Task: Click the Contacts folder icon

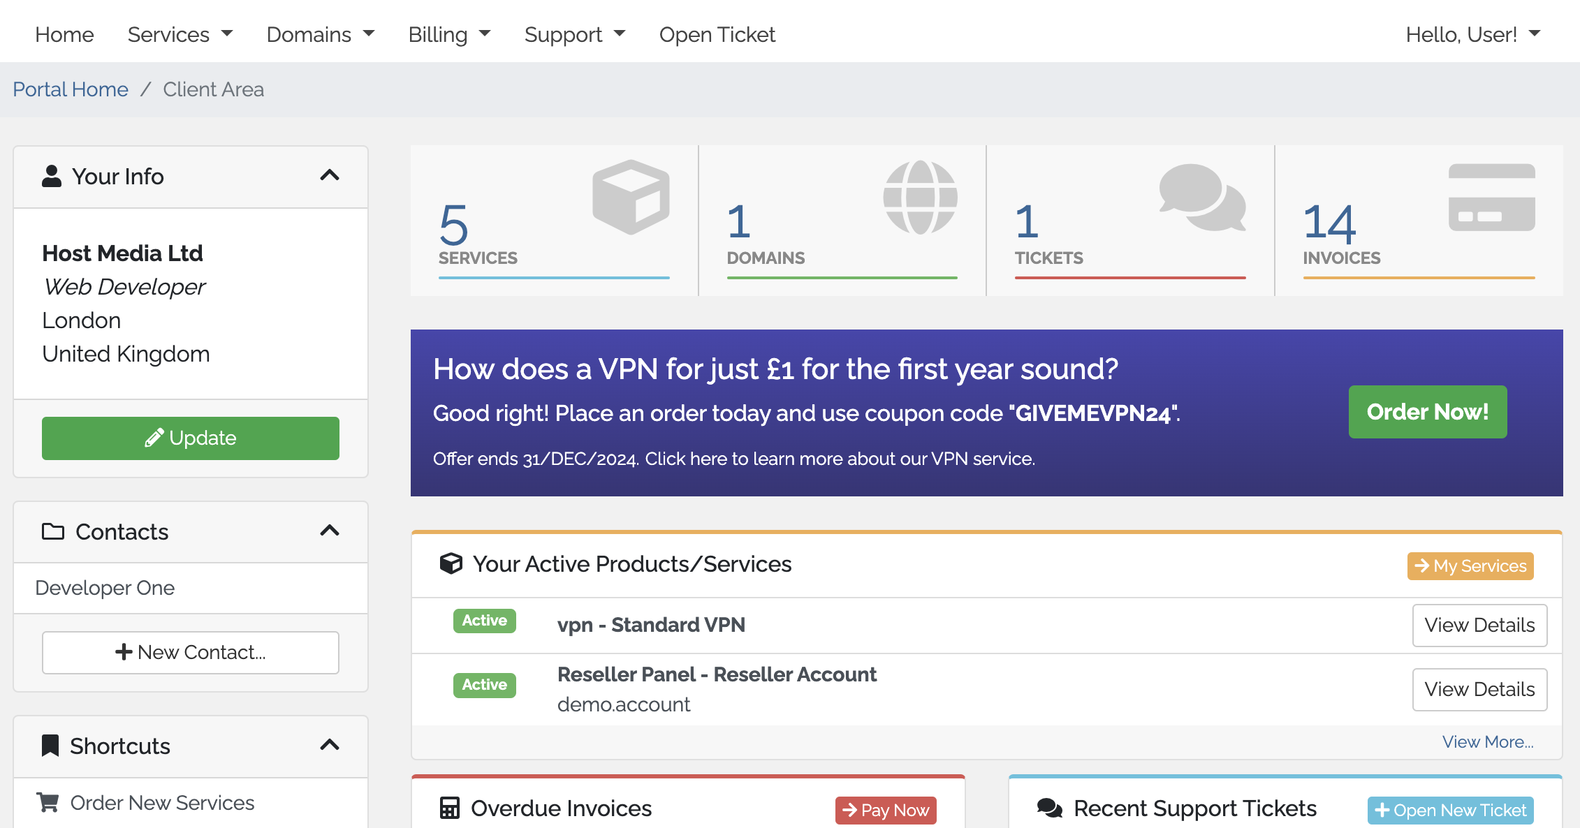Action: [53, 531]
